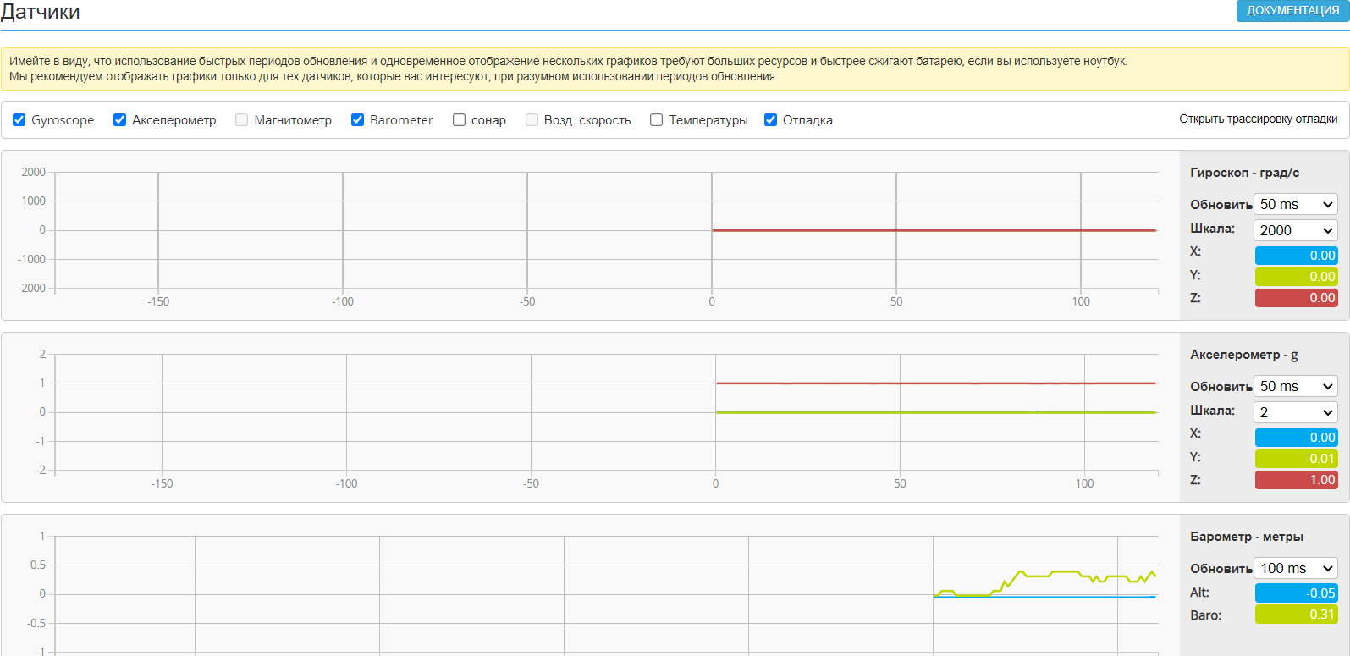
Task: Uncheck the Debug (Отладка) checkbox
Action: point(771,120)
